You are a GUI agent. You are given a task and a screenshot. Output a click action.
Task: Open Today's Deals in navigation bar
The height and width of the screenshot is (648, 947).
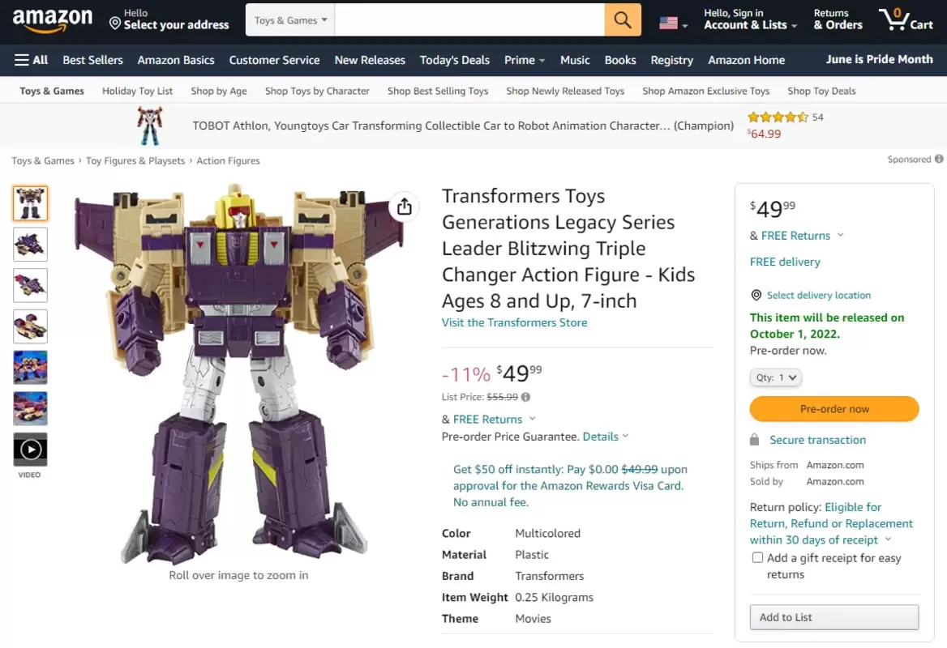455,60
